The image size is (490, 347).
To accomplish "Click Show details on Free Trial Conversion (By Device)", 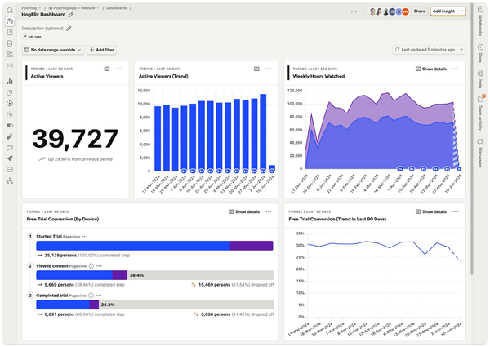I will [x=244, y=211].
